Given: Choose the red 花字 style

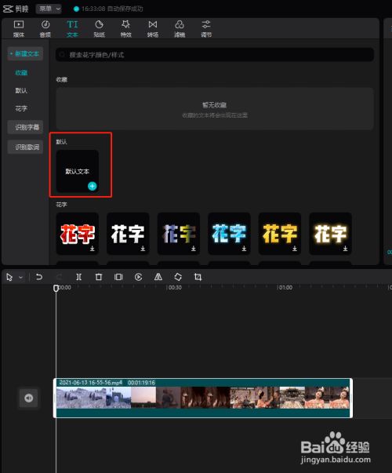Looking at the screenshot, I should [x=78, y=234].
